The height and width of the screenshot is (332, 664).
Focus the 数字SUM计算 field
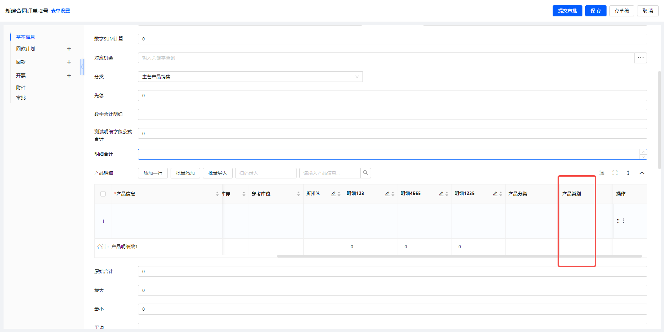click(392, 39)
